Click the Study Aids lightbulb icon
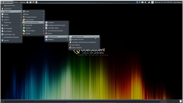The image size is (183, 103). 24,25
